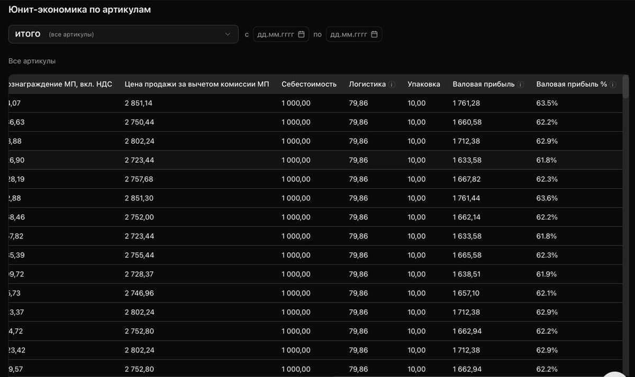
Task: Select the cell showing gross profit 1 657,10
Action: 466,293
